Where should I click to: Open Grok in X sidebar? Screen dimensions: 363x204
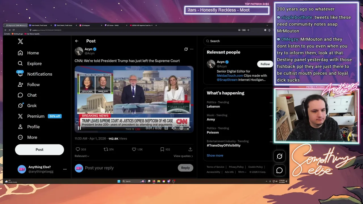pos(27,106)
